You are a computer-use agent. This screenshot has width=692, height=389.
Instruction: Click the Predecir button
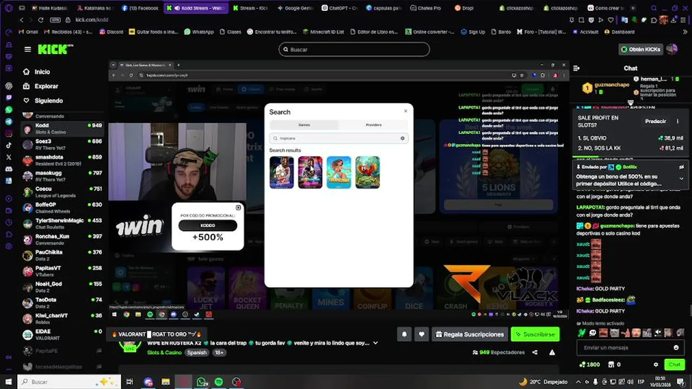coord(655,122)
